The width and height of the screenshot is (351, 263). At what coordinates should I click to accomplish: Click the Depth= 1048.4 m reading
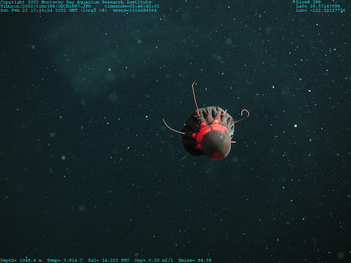[21, 260]
